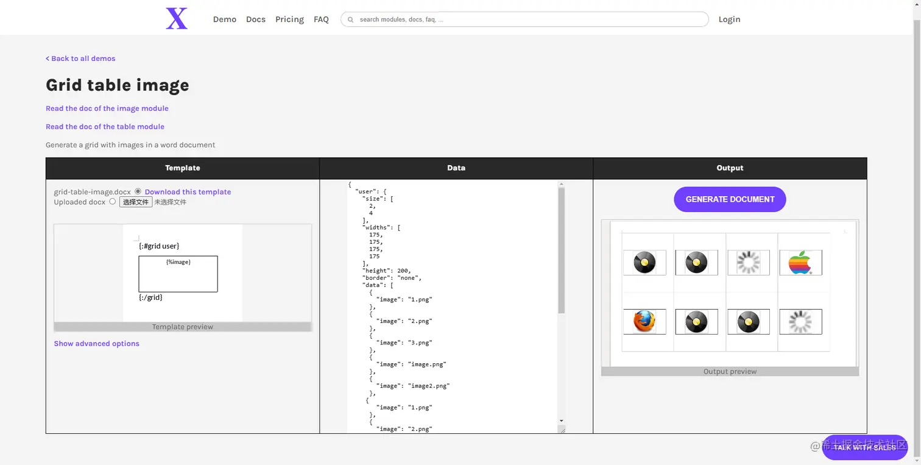Viewport: 921px width, 465px height.
Task: Click the 选择文件 file chooser button
Action: (x=135, y=202)
